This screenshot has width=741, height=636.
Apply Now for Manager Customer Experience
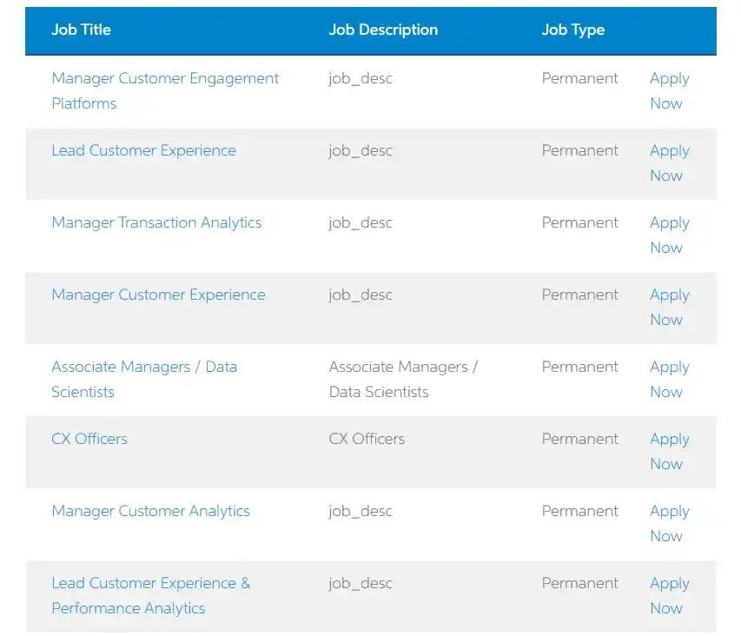(670, 307)
